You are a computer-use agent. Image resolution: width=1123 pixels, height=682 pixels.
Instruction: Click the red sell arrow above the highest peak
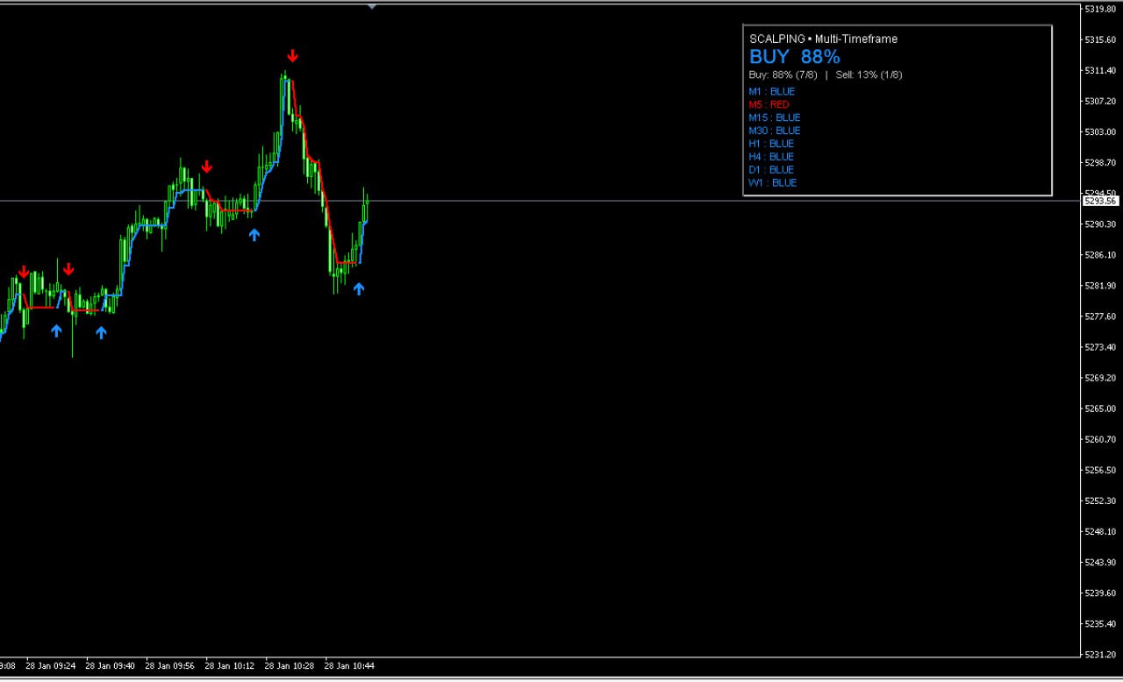(x=293, y=56)
